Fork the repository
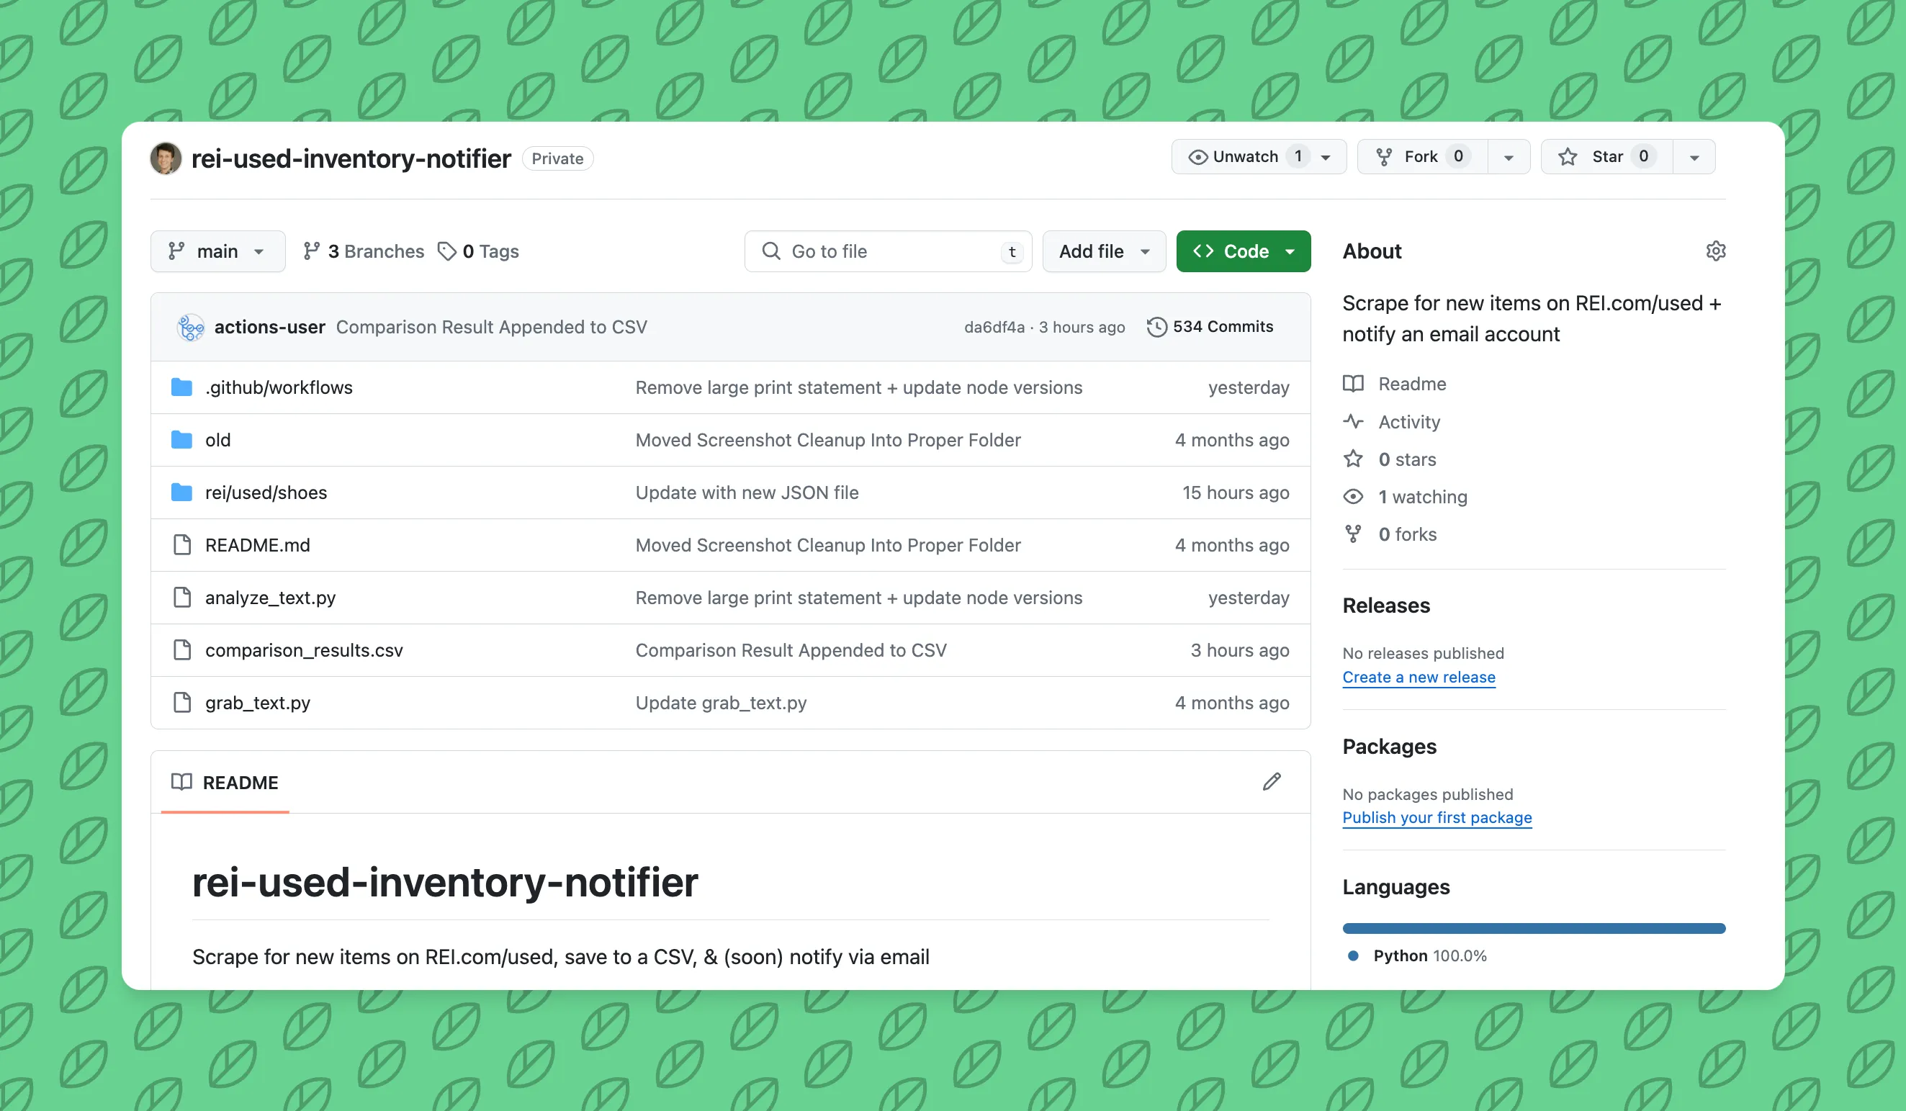1906x1111 pixels. tap(1422, 156)
